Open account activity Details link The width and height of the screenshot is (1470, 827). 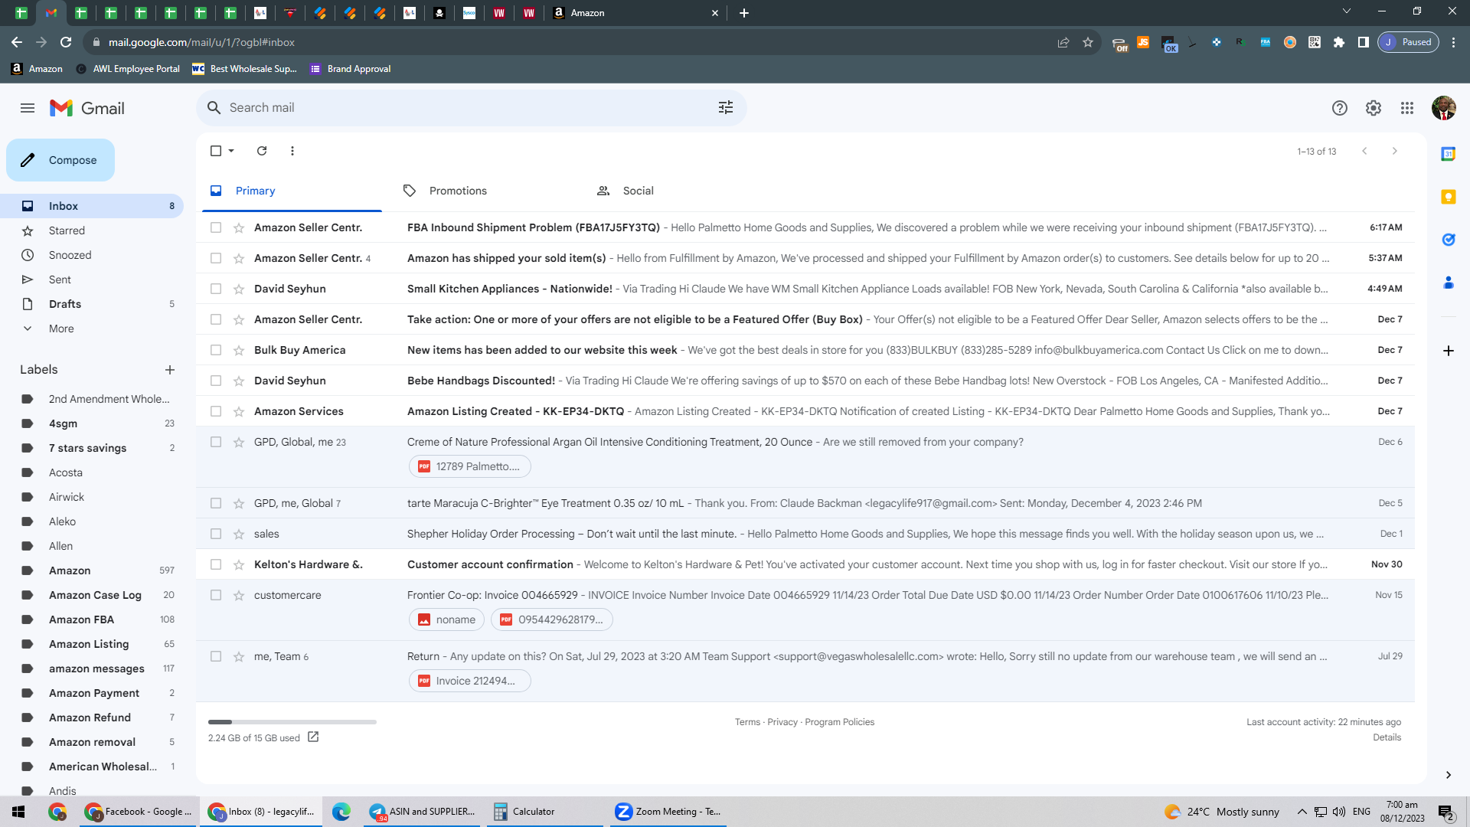click(x=1387, y=737)
